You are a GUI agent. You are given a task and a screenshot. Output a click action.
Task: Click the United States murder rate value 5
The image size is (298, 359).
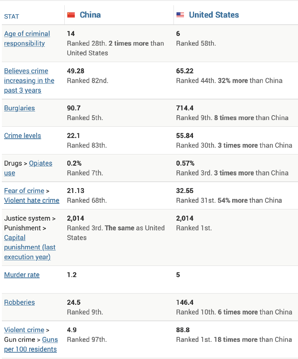click(178, 275)
